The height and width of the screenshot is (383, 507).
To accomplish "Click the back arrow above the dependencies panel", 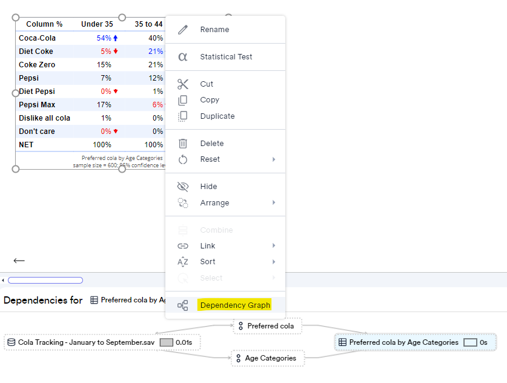I will [19, 260].
